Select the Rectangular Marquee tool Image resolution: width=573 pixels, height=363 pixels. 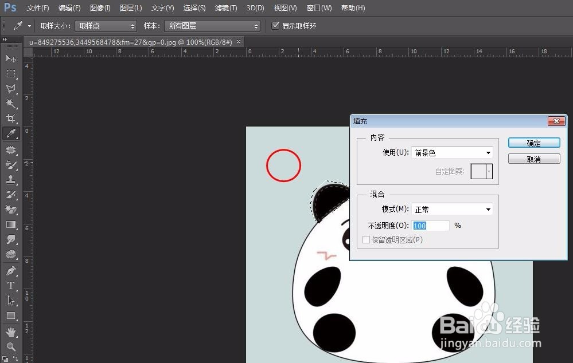click(11, 74)
